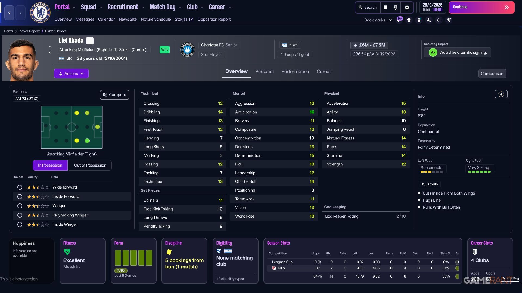Open the Fixture Schedule menu item
This screenshot has height=293, width=522.
point(156,19)
